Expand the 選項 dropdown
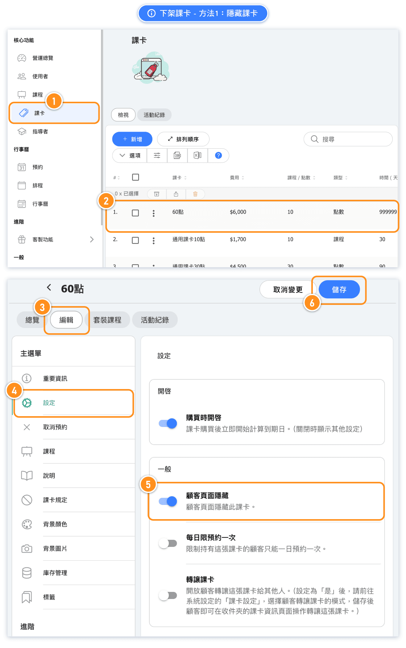The image size is (406, 648). pos(130,155)
